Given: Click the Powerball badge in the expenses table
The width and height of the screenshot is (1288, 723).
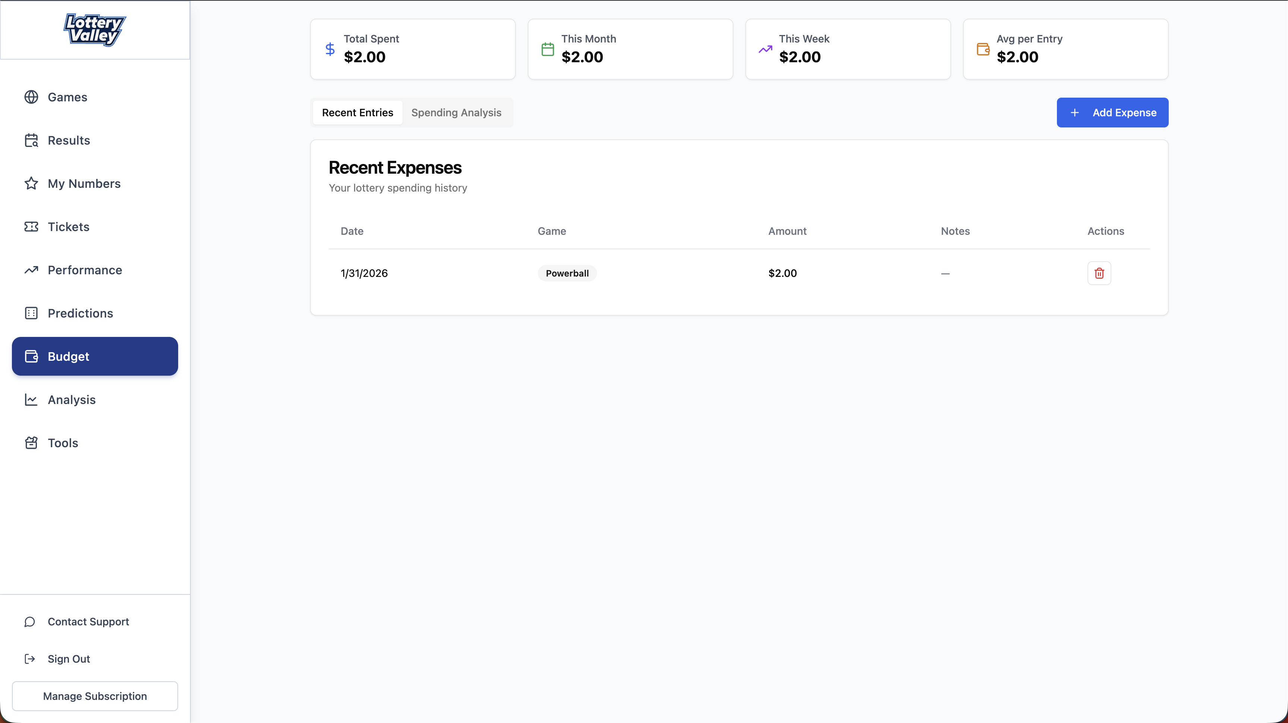Looking at the screenshot, I should (x=566, y=273).
